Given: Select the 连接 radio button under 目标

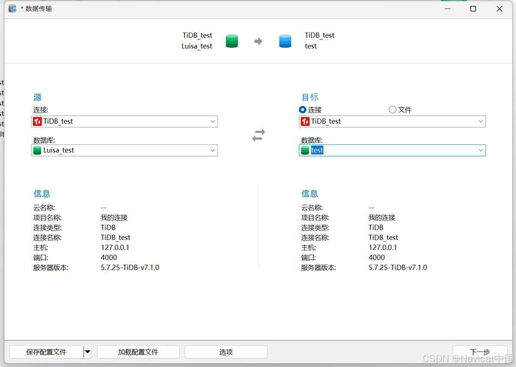Looking at the screenshot, I should 303,109.
